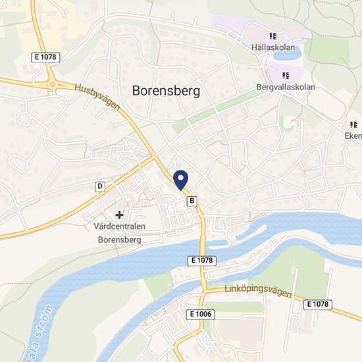Screen dimensions: 362x362
Task: Click the E 1078 shield near roundabout
Action: tap(45, 57)
